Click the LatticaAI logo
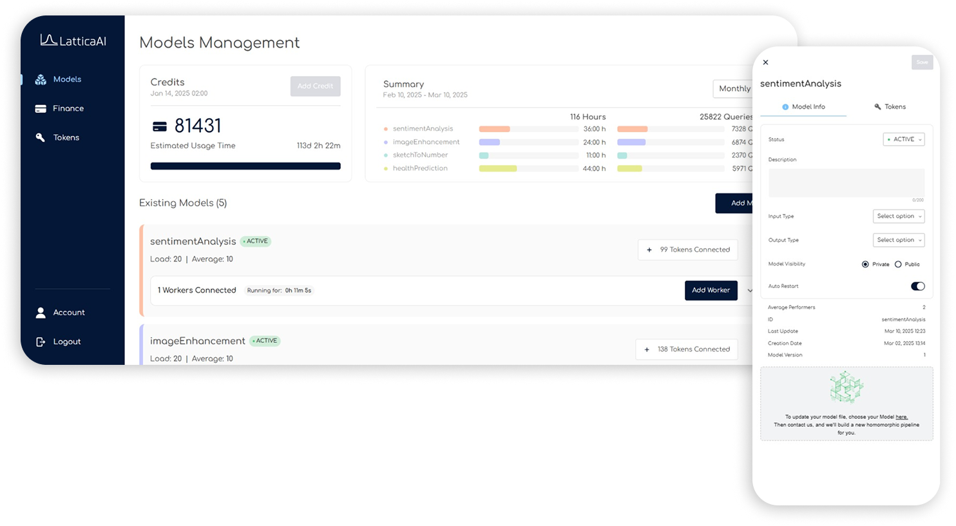 (x=73, y=41)
